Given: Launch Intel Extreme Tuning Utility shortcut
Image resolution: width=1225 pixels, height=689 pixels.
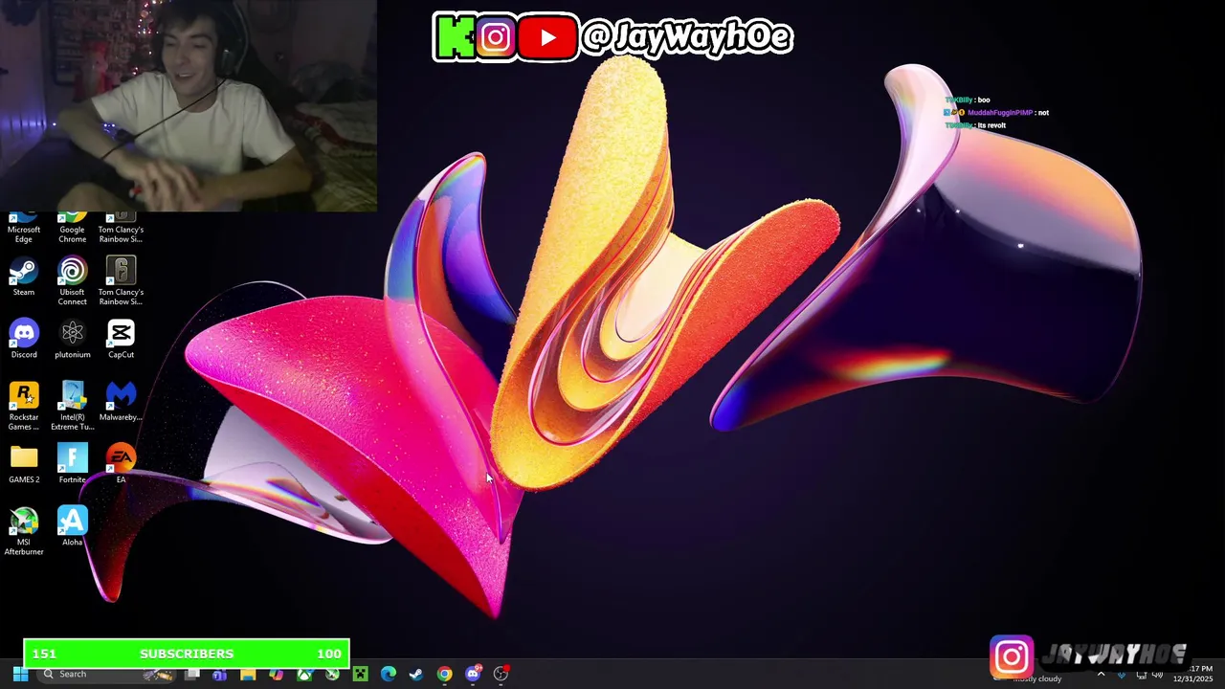Looking at the screenshot, I should [72, 407].
